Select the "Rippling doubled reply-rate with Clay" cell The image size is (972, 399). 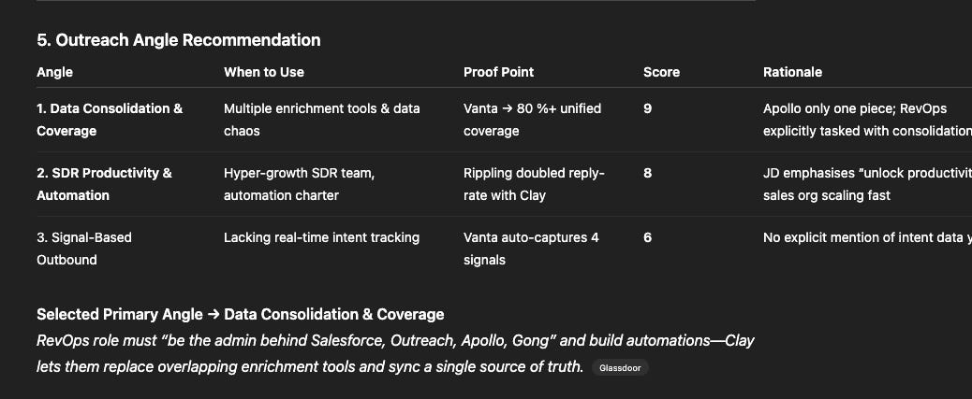pos(534,184)
